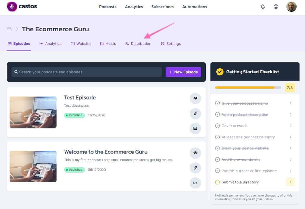Switch to the Hosts tab
305x209 pixels.
point(108,44)
